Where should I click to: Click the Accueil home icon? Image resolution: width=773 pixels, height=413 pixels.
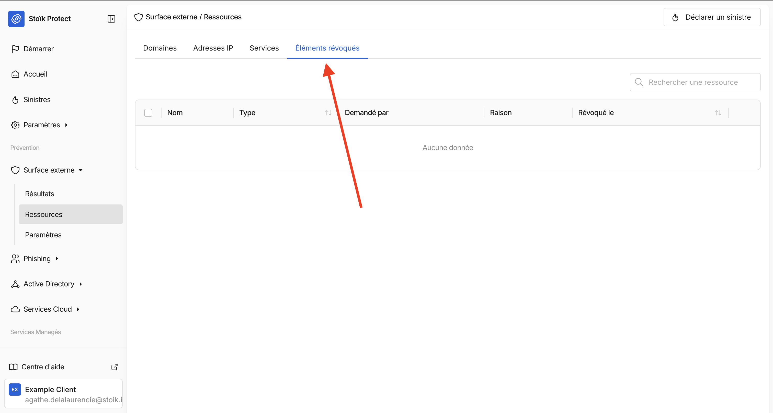coord(15,74)
